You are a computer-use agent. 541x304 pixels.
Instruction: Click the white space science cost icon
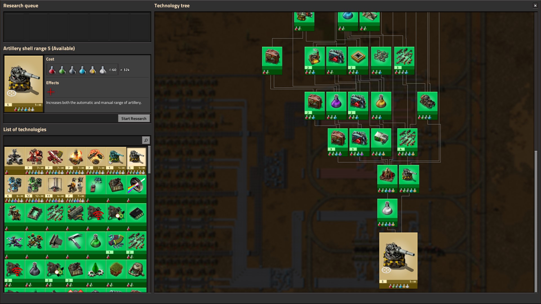103,70
